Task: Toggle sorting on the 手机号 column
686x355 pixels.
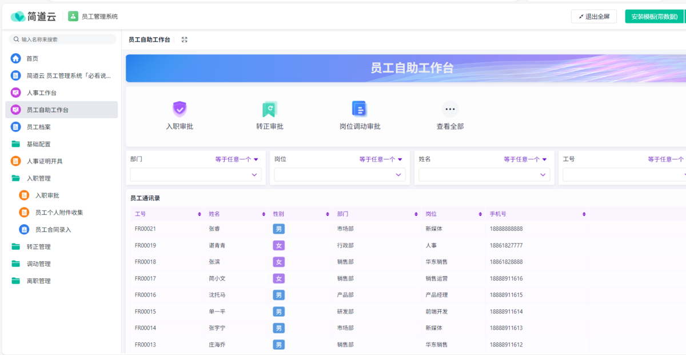Action: (x=584, y=214)
